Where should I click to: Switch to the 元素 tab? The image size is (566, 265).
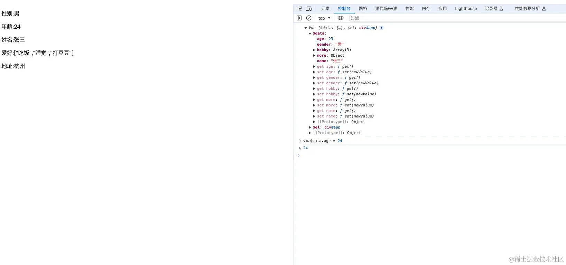point(325,9)
